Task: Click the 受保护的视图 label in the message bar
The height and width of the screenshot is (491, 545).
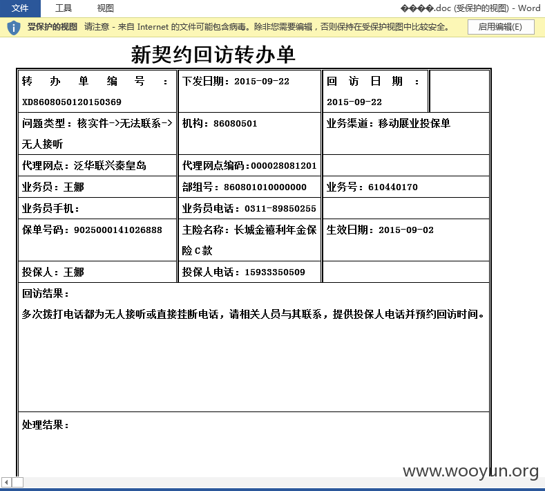Action: point(52,27)
